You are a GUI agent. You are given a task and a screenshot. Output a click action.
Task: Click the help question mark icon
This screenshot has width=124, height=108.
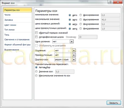click(111, 2)
